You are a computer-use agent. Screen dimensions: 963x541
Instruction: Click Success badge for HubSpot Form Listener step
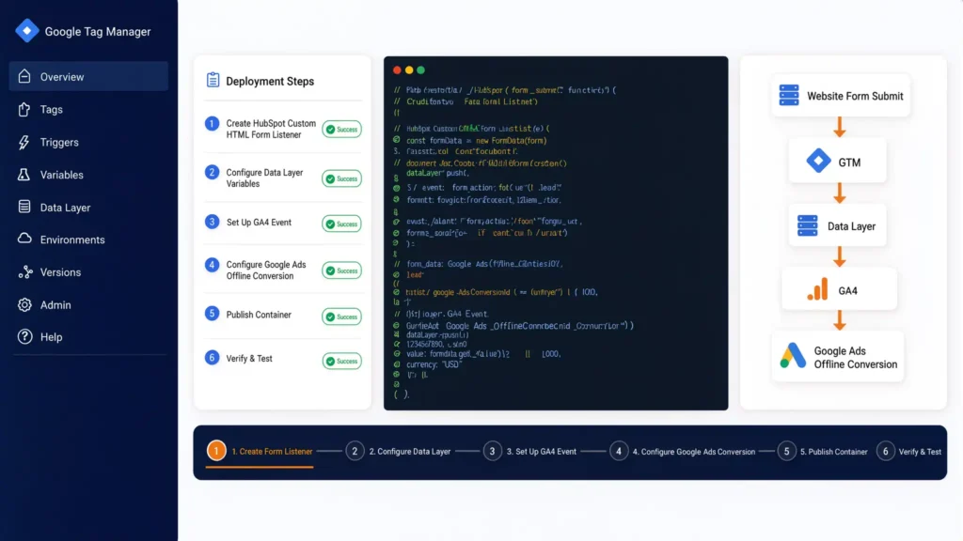(x=341, y=130)
